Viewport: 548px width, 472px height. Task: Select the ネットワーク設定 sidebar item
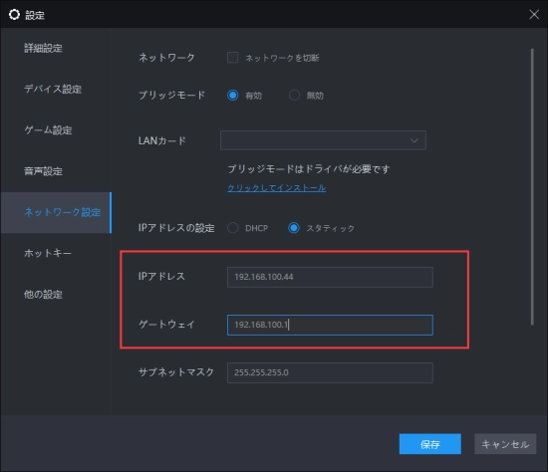(56, 212)
